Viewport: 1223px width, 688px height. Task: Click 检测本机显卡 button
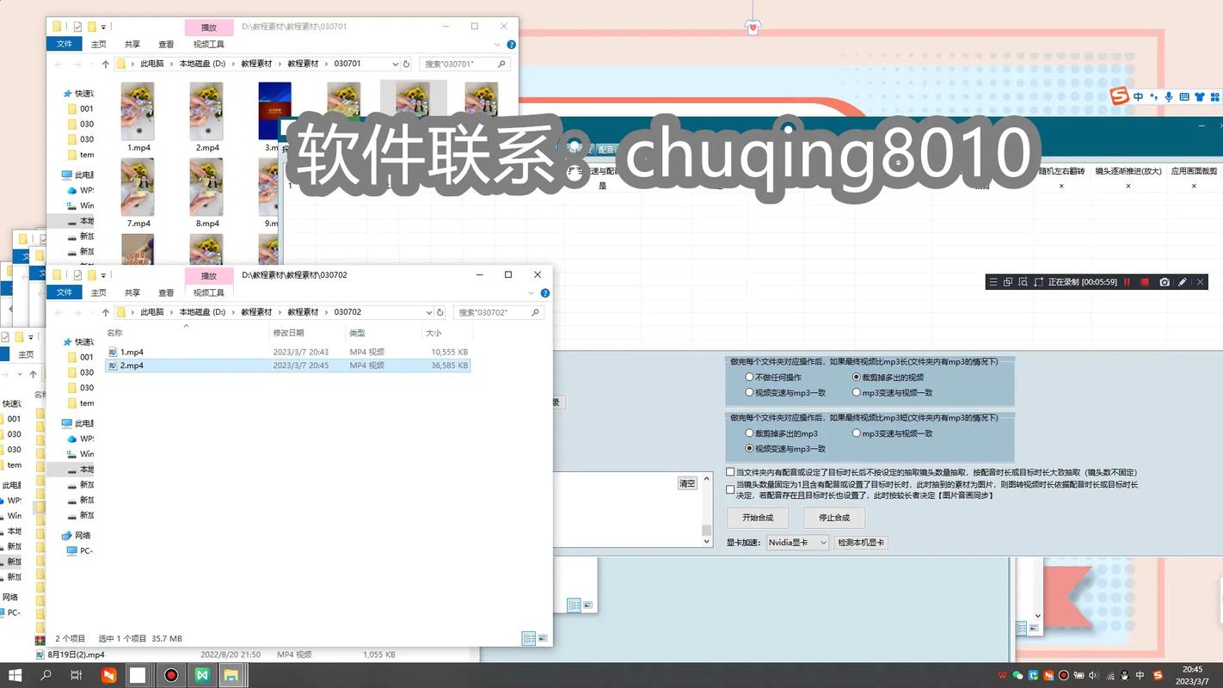(x=861, y=543)
